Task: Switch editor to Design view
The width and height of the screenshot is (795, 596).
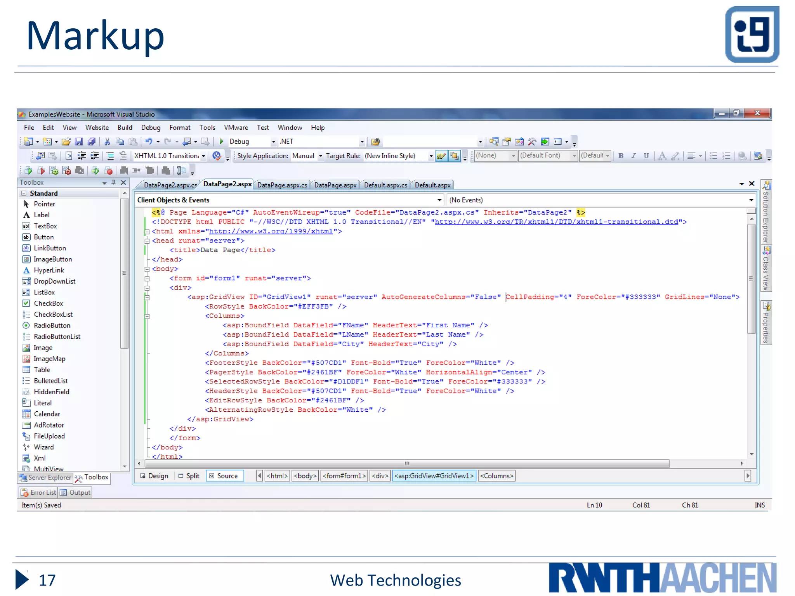Action: coord(154,476)
